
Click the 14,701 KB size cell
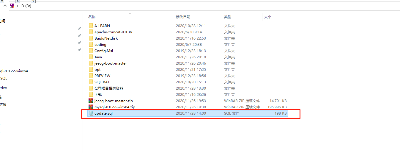click(x=278, y=101)
